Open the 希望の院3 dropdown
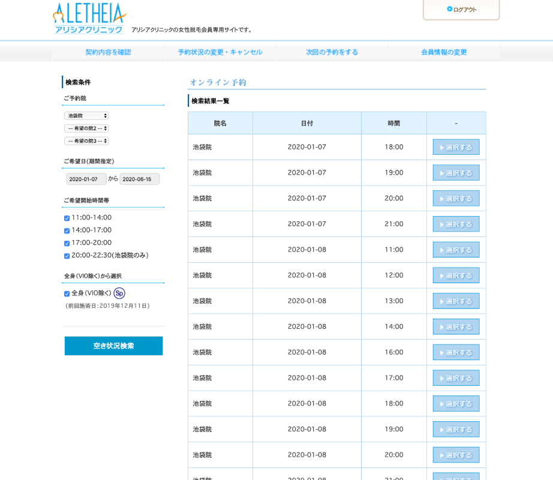 point(86,140)
